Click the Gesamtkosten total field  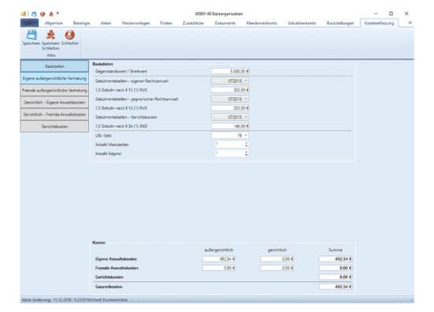coord(335,287)
